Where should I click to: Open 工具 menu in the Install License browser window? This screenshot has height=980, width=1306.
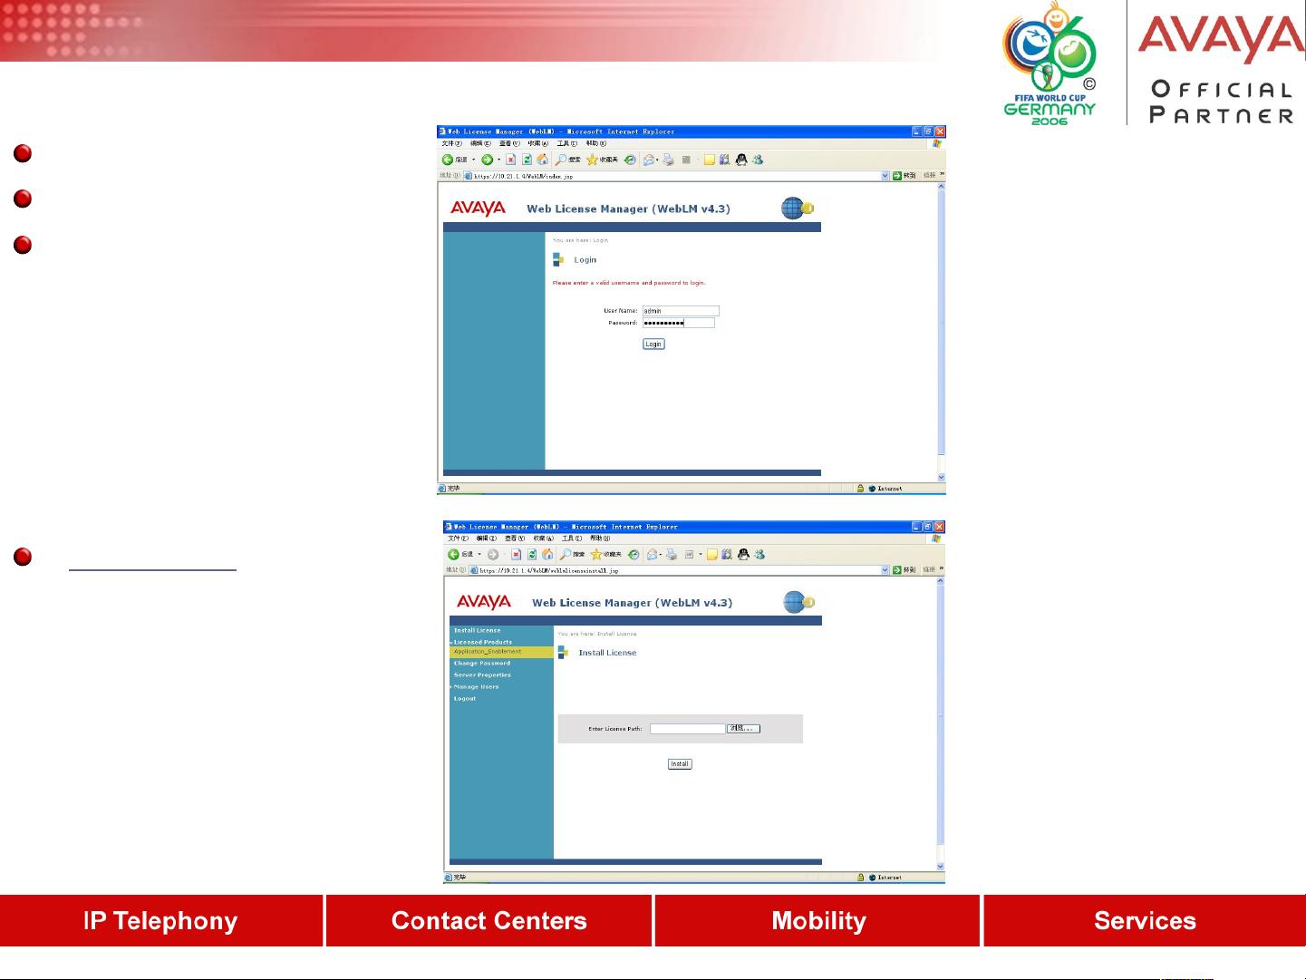tap(572, 539)
